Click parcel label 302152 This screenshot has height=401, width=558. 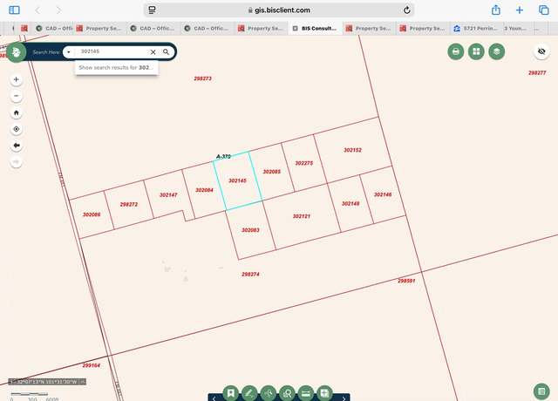[x=352, y=150]
